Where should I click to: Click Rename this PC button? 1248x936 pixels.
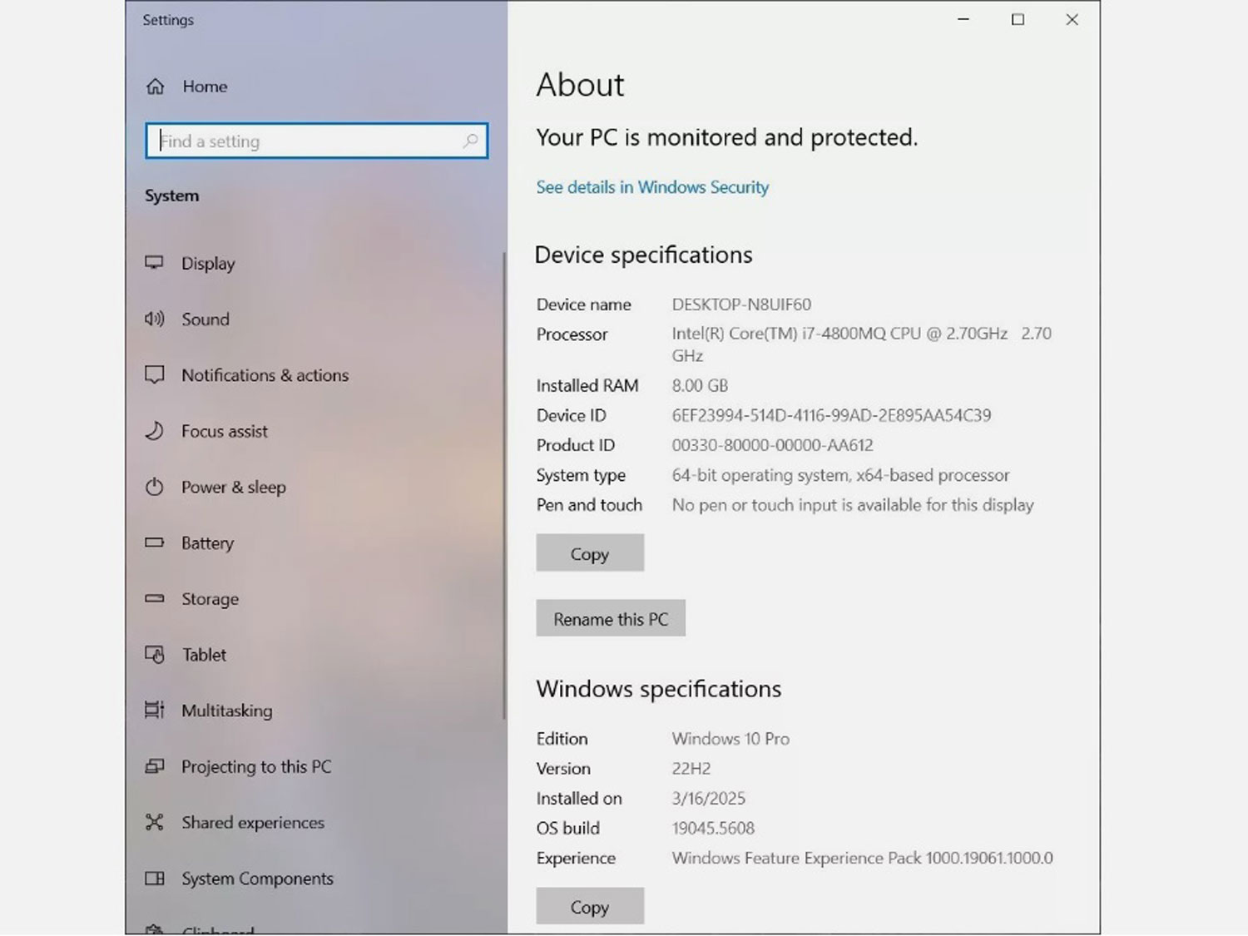click(611, 618)
